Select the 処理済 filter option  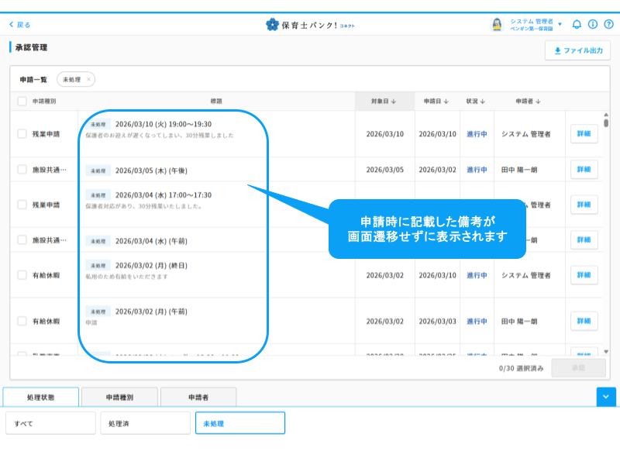[x=145, y=423]
